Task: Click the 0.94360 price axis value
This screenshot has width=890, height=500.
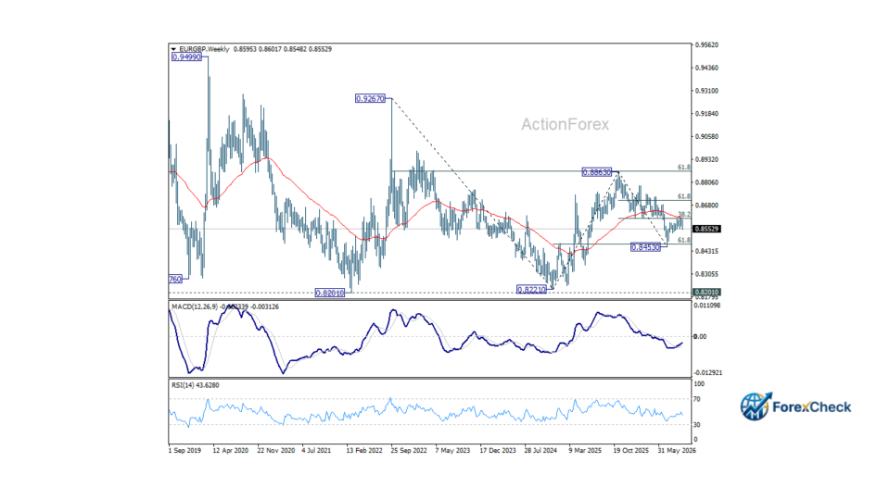Action: (706, 68)
